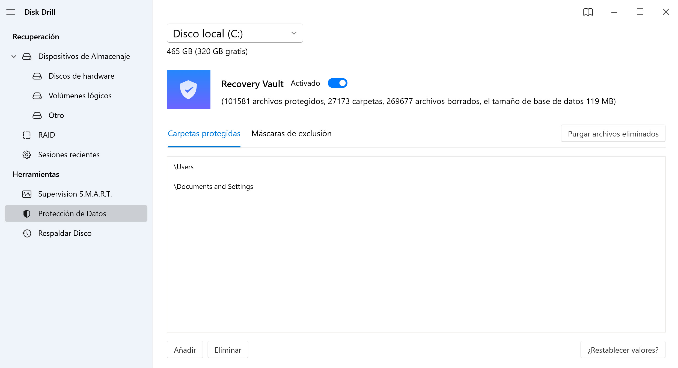Collapse Recuperación section expander
Screen dimensions: 678x368
click(x=14, y=56)
